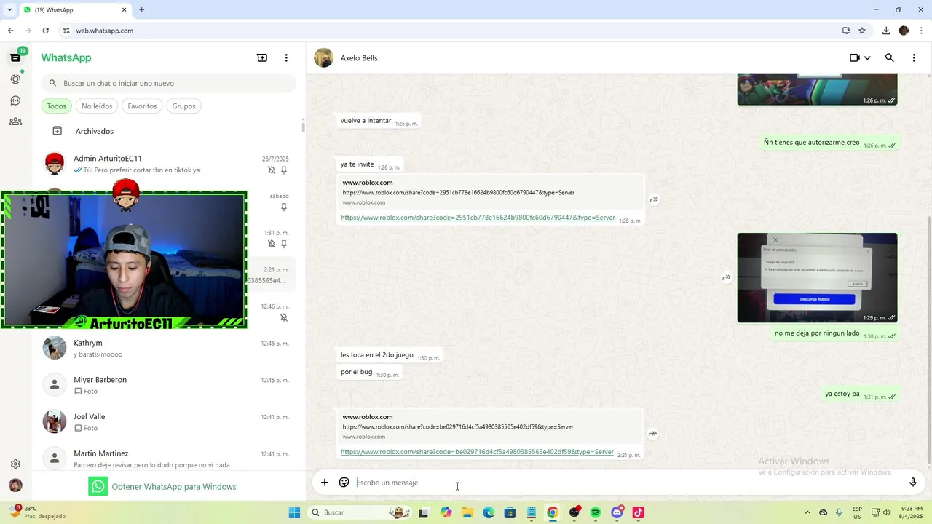Open the Chats icon in left sidebar
Viewport: 932px width, 524px height.
(15, 57)
